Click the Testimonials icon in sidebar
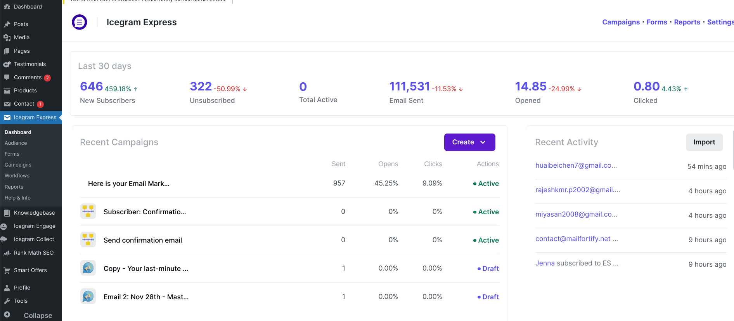The height and width of the screenshot is (321, 734). point(7,64)
